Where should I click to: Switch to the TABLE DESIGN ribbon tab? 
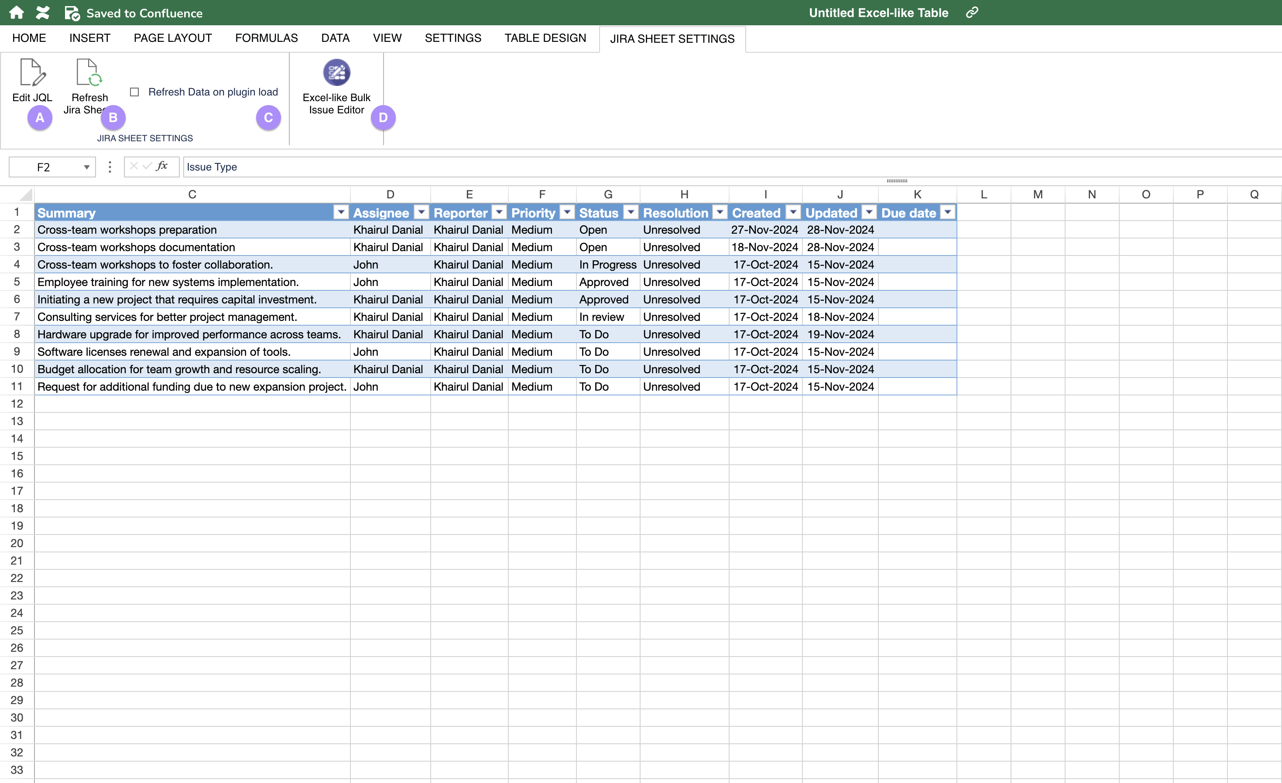click(545, 38)
